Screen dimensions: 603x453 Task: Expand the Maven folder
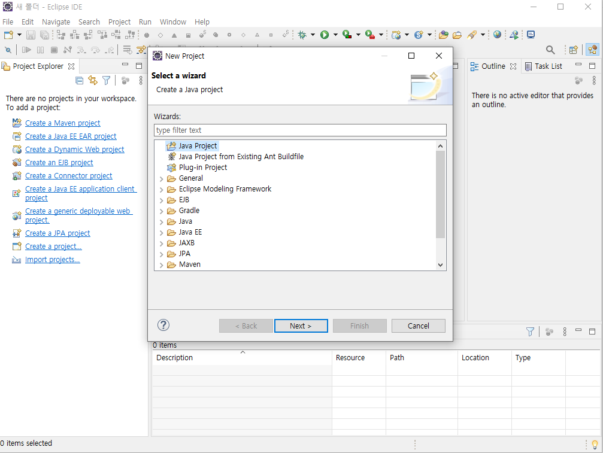pyautogui.click(x=162, y=264)
